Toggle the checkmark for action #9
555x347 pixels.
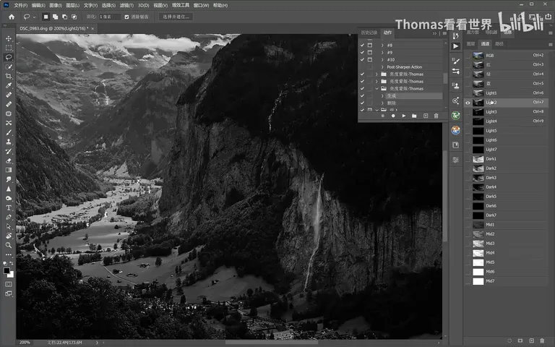[x=362, y=52]
